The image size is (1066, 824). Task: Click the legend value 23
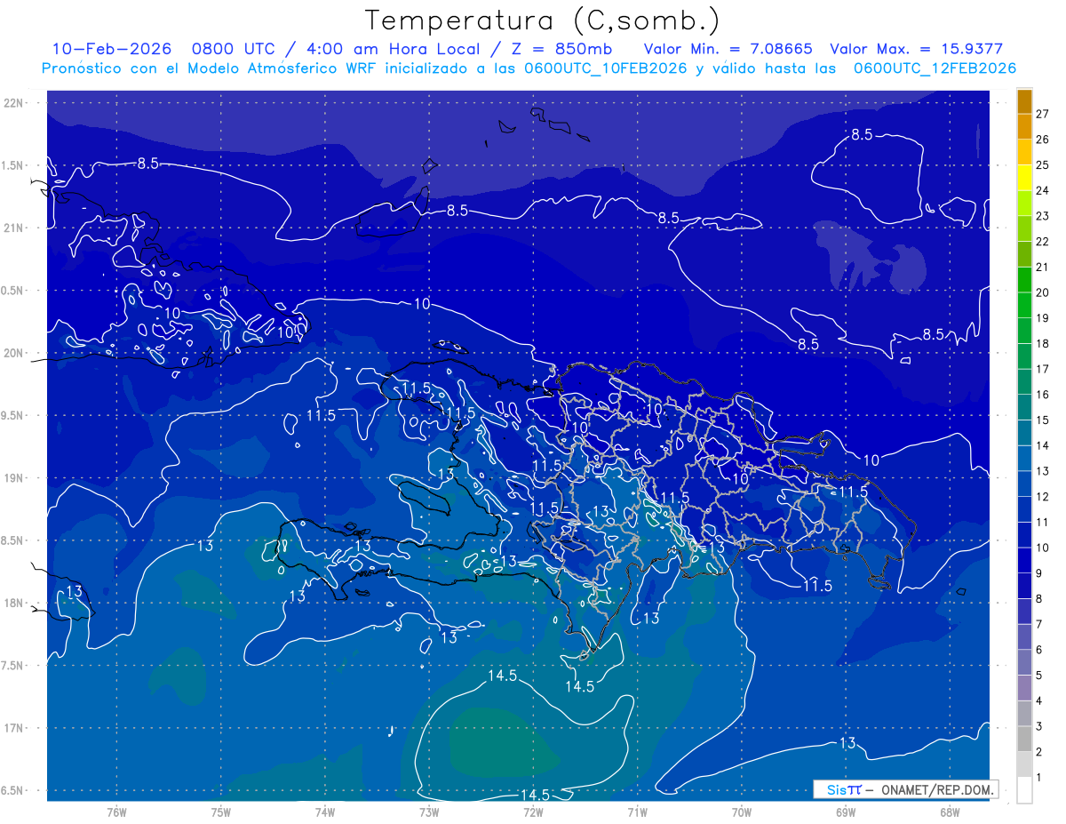coord(1042,216)
